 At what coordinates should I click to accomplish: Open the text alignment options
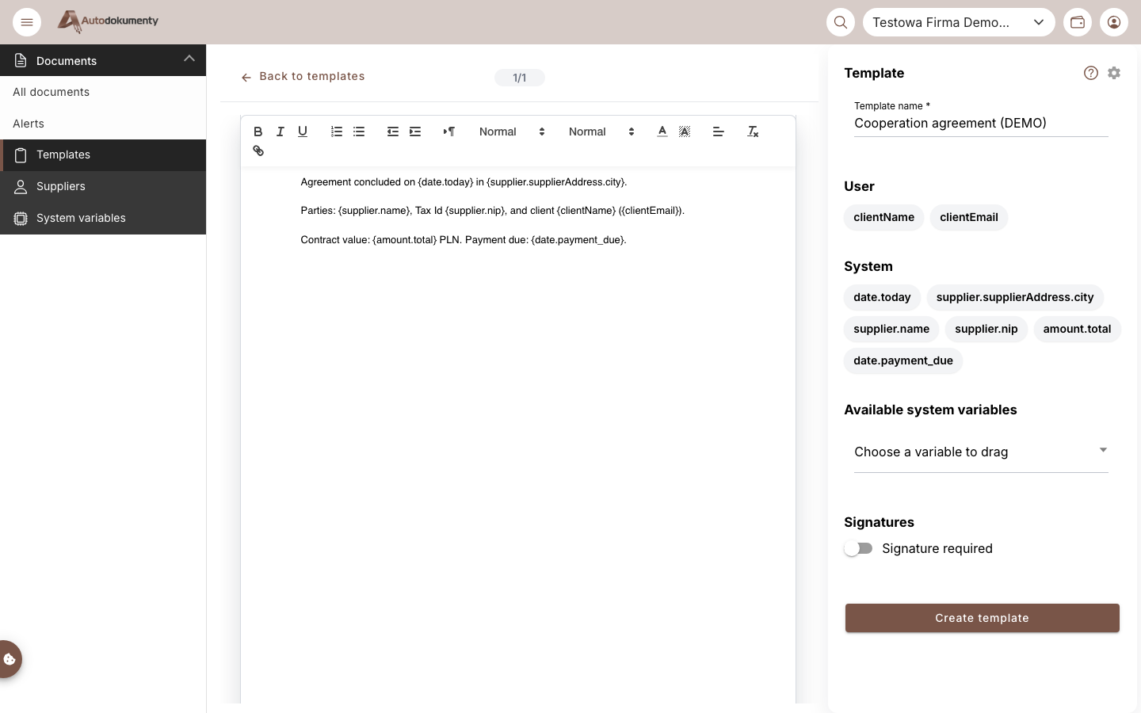(x=719, y=132)
